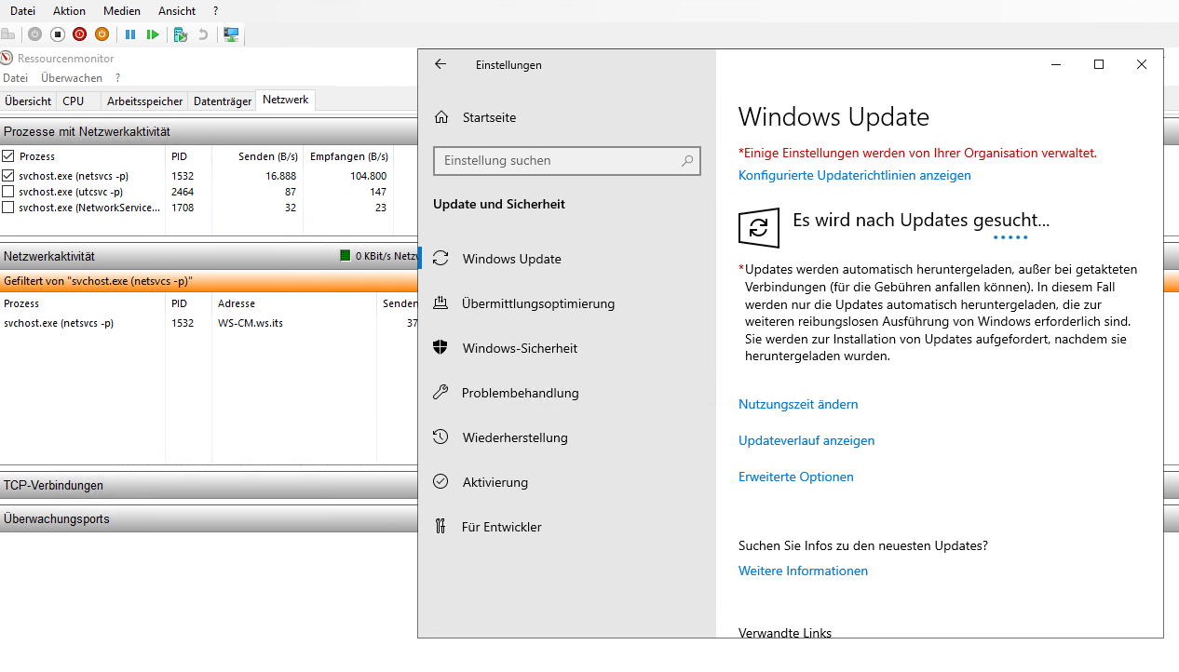This screenshot has height=672, width=1179.
Task: Click the 104.800 received value
Action: (368, 176)
